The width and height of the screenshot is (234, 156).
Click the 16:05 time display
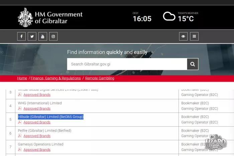142,19
